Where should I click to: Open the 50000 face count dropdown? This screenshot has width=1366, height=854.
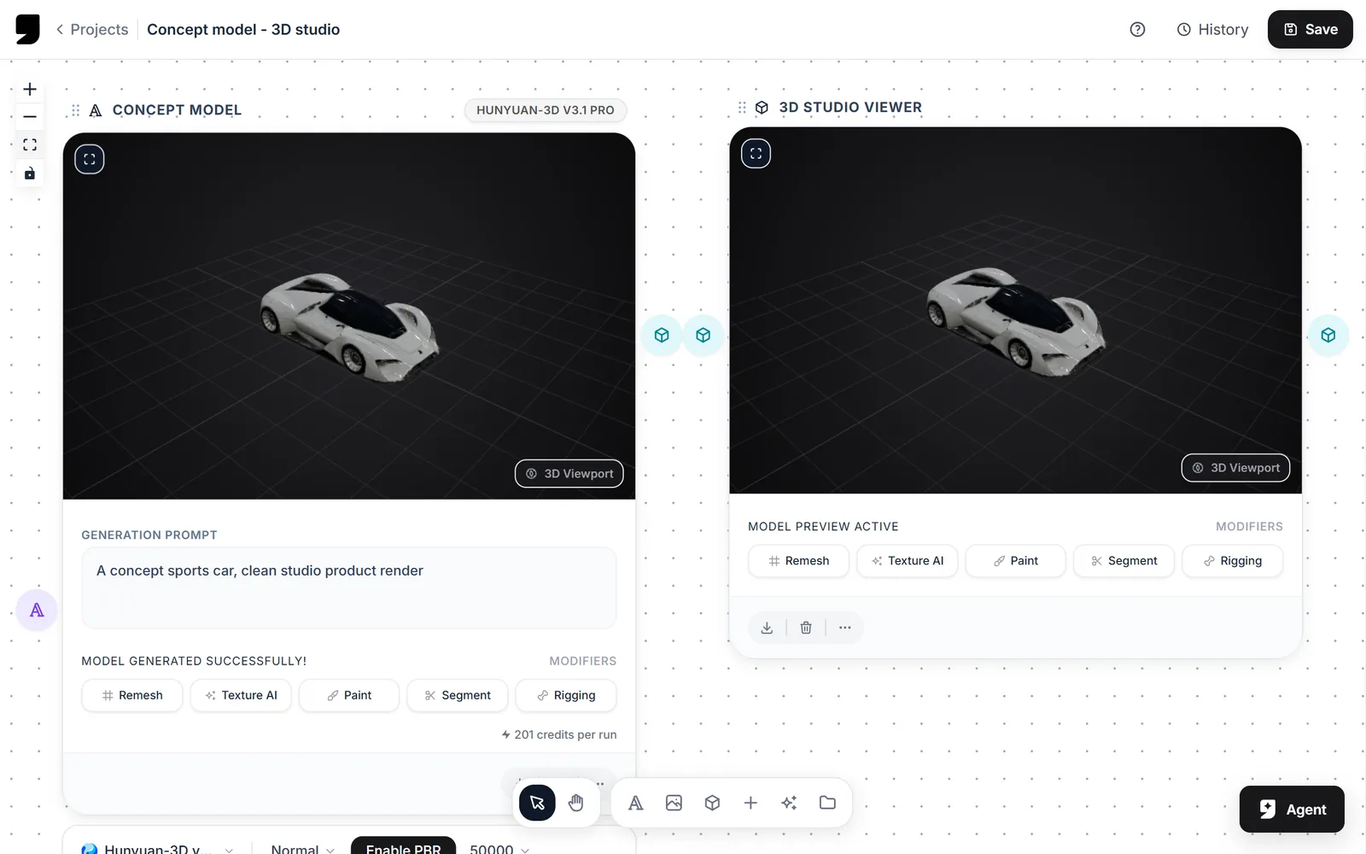tap(499, 849)
